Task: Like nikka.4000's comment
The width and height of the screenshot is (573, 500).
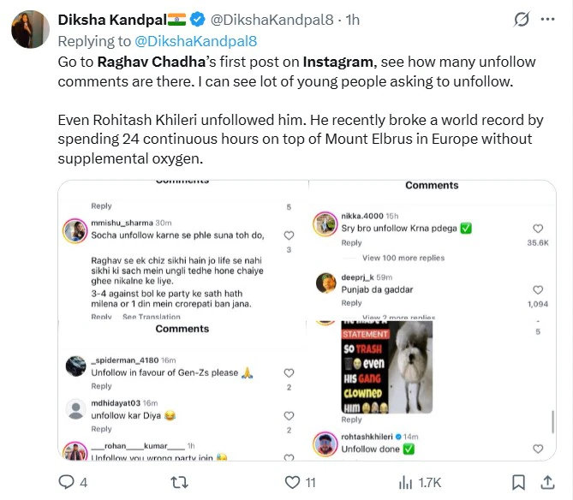Action: coord(538,229)
